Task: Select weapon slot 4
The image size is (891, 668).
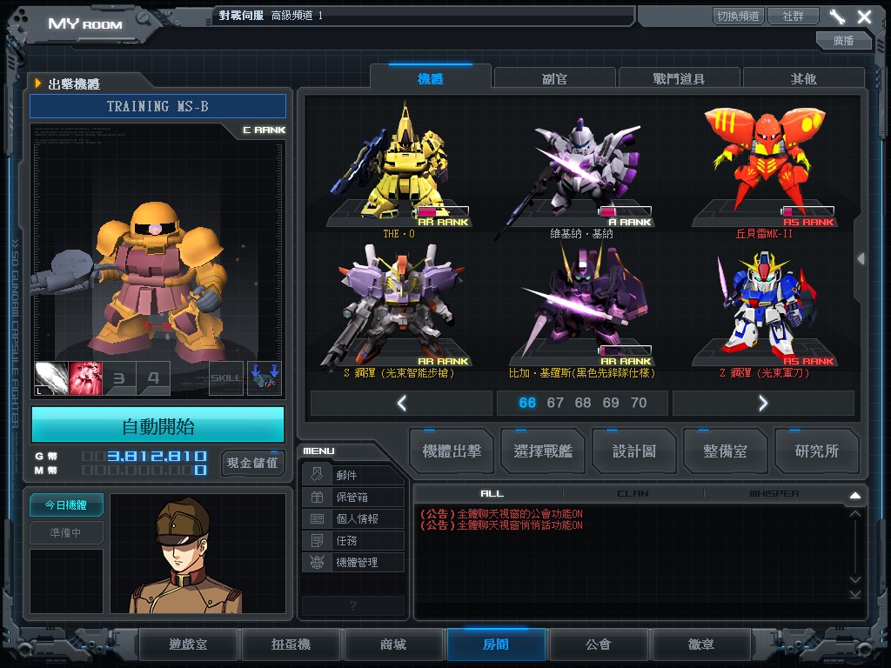Action: [x=153, y=377]
